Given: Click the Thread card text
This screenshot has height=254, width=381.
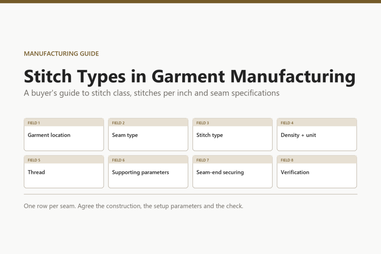Looking at the screenshot, I should [x=36, y=172].
